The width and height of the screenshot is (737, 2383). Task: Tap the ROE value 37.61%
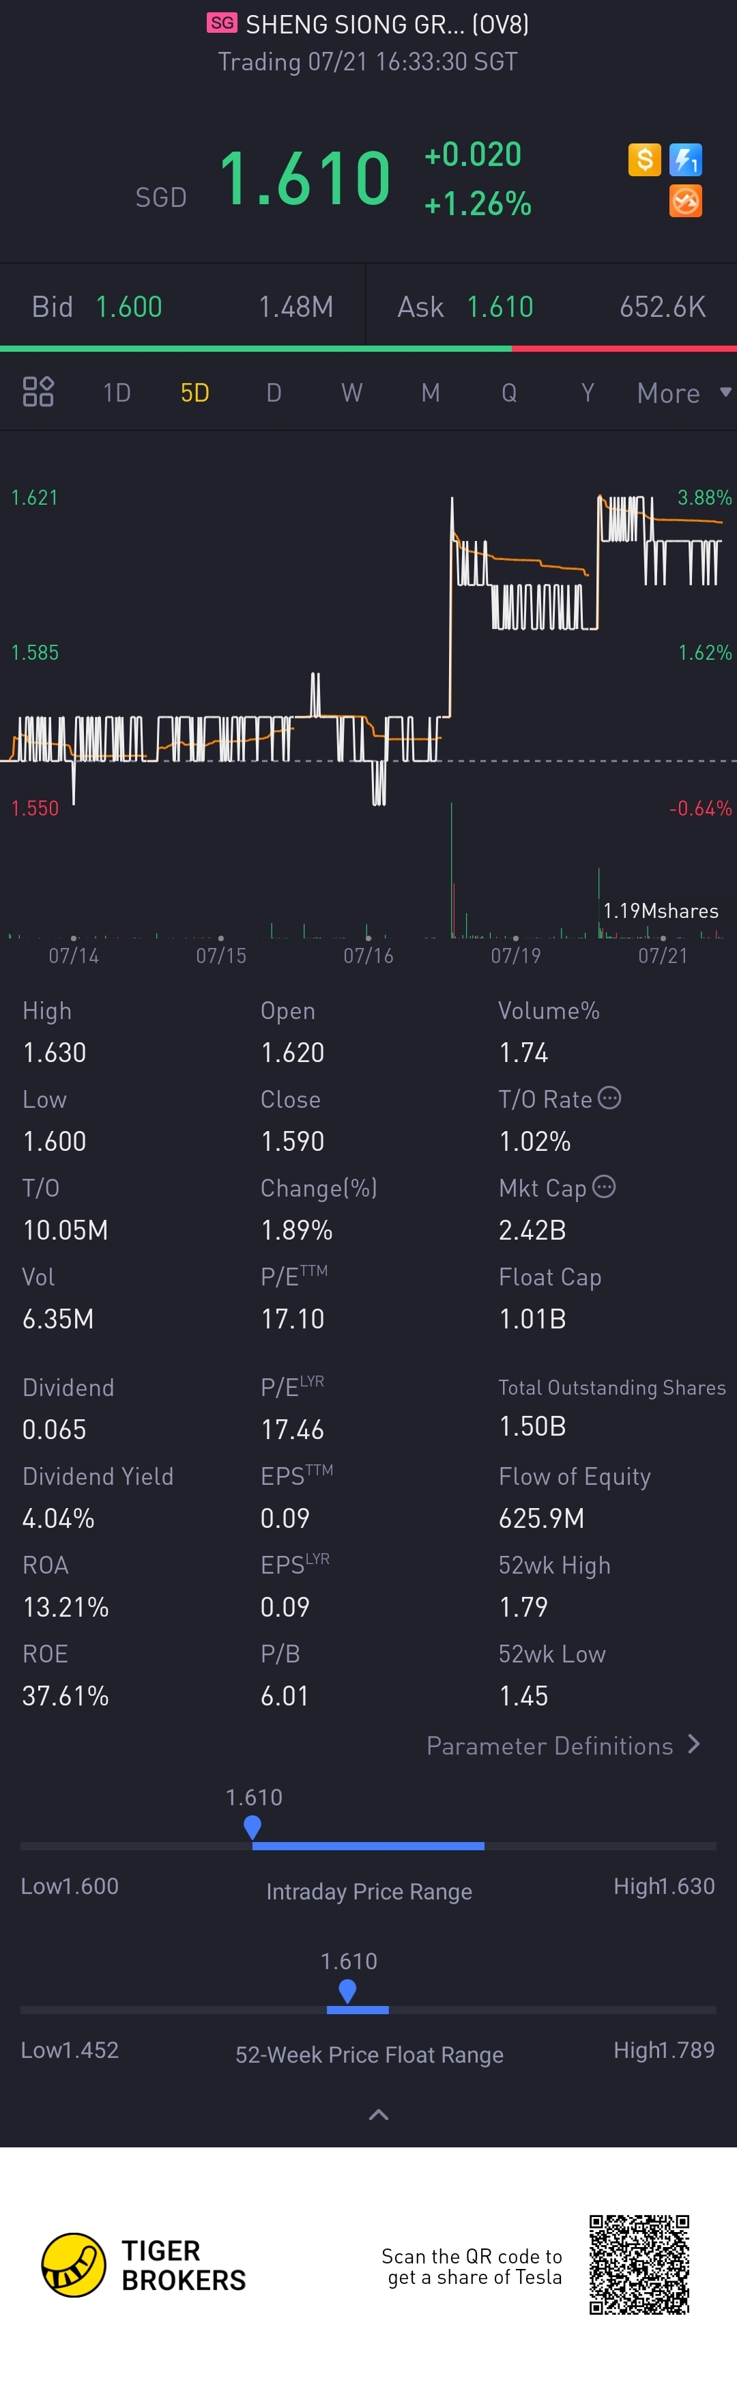(x=66, y=1696)
